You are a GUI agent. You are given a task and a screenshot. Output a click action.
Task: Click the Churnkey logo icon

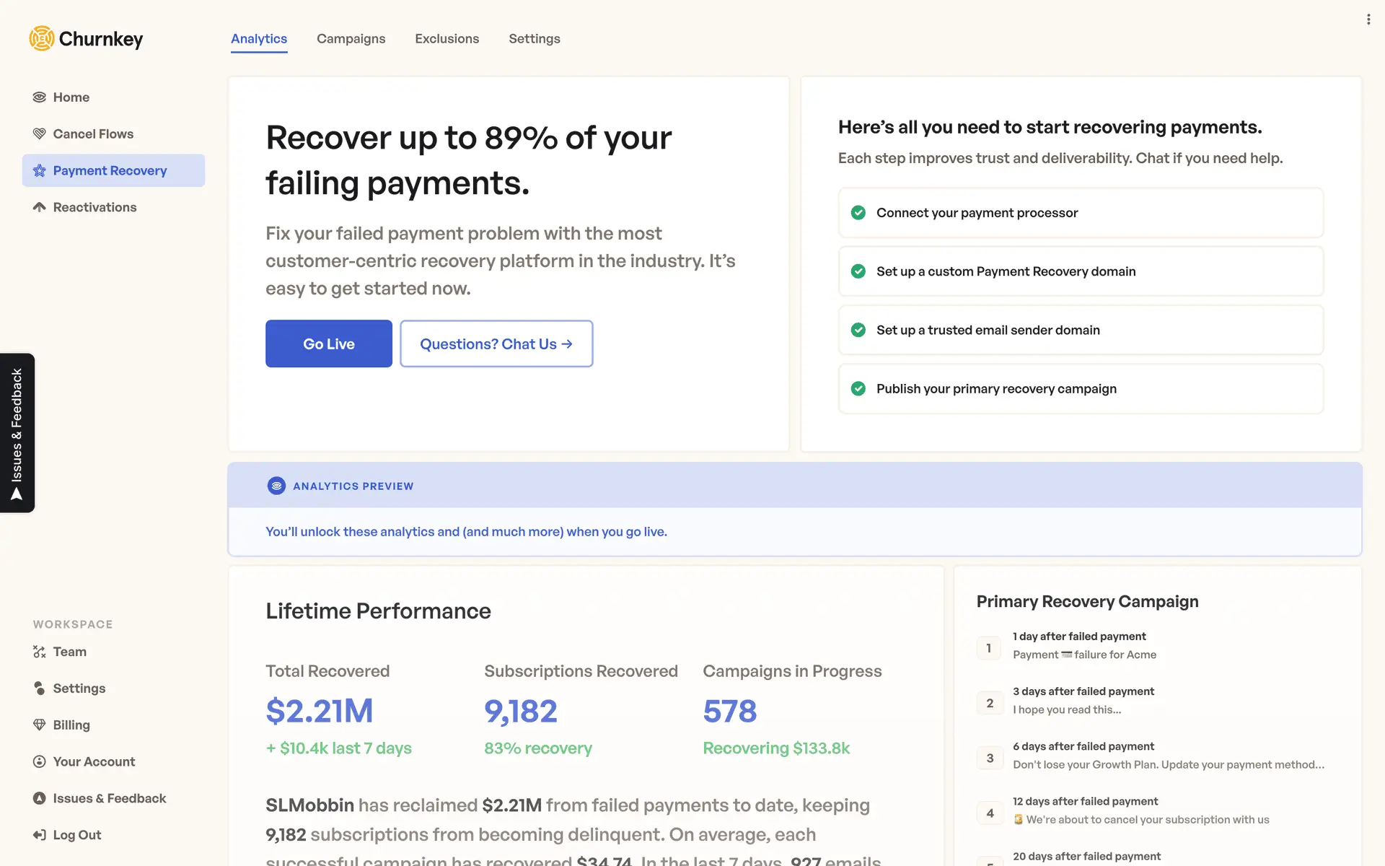coord(42,38)
